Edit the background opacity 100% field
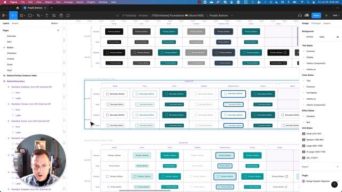The height and width of the screenshot is (192, 342). [322, 37]
